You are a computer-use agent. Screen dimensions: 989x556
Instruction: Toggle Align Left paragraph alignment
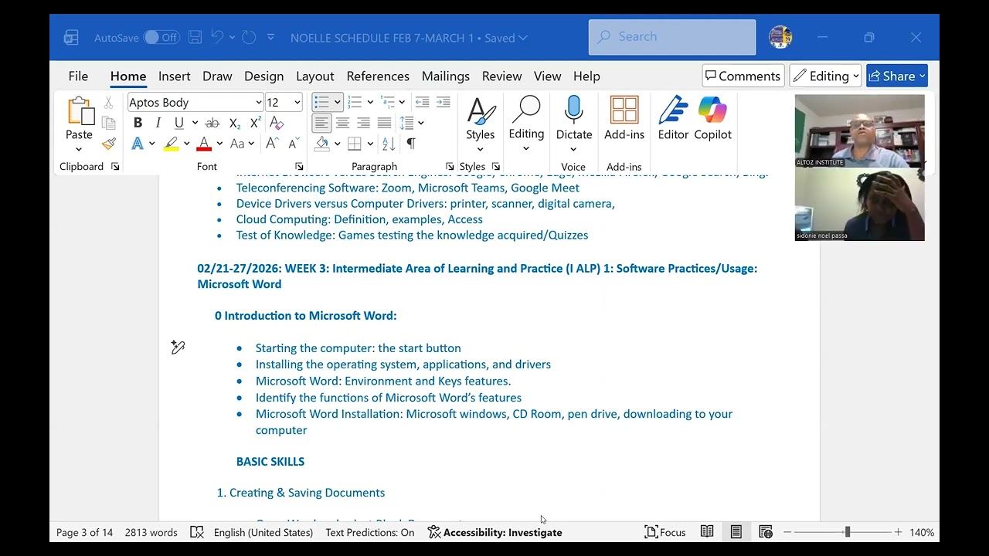click(x=321, y=123)
